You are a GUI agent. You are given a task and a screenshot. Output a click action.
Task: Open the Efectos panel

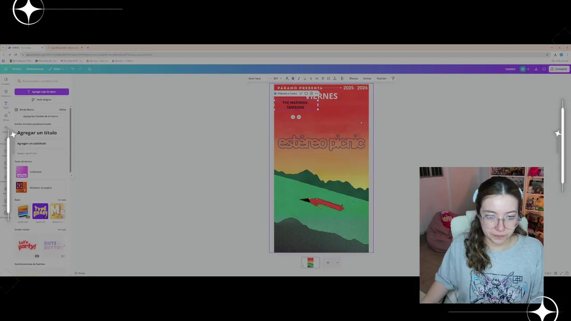pyautogui.click(x=353, y=78)
